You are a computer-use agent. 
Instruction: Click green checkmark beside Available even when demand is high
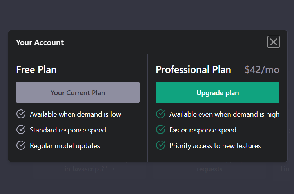(x=160, y=114)
